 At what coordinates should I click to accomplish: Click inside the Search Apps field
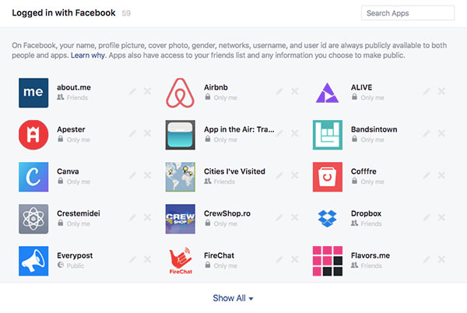pos(408,13)
